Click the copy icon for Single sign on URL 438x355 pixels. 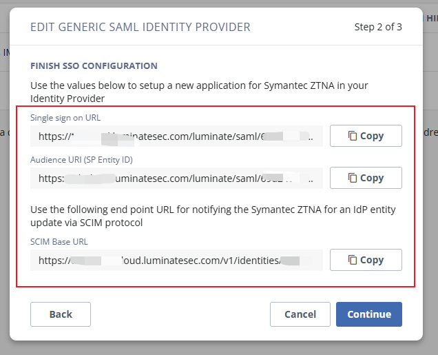tap(353, 136)
